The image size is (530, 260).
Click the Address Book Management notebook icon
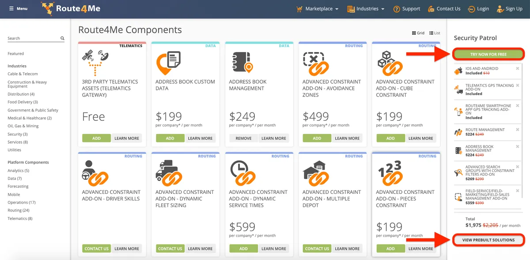click(x=242, y=62)
